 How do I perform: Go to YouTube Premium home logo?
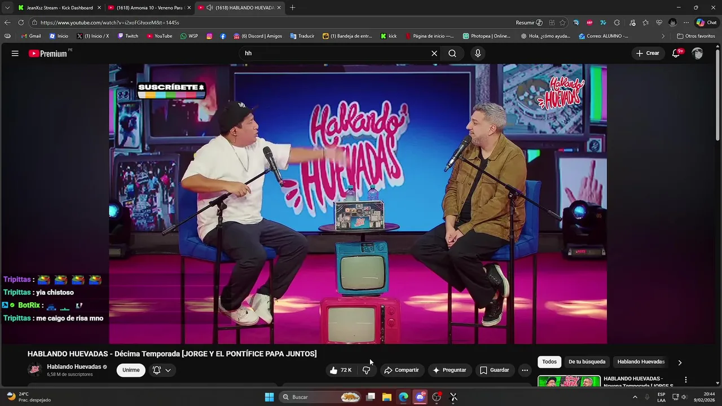[x=48, y=54]
